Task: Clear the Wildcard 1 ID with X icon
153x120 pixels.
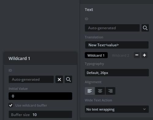Action: 59,79
